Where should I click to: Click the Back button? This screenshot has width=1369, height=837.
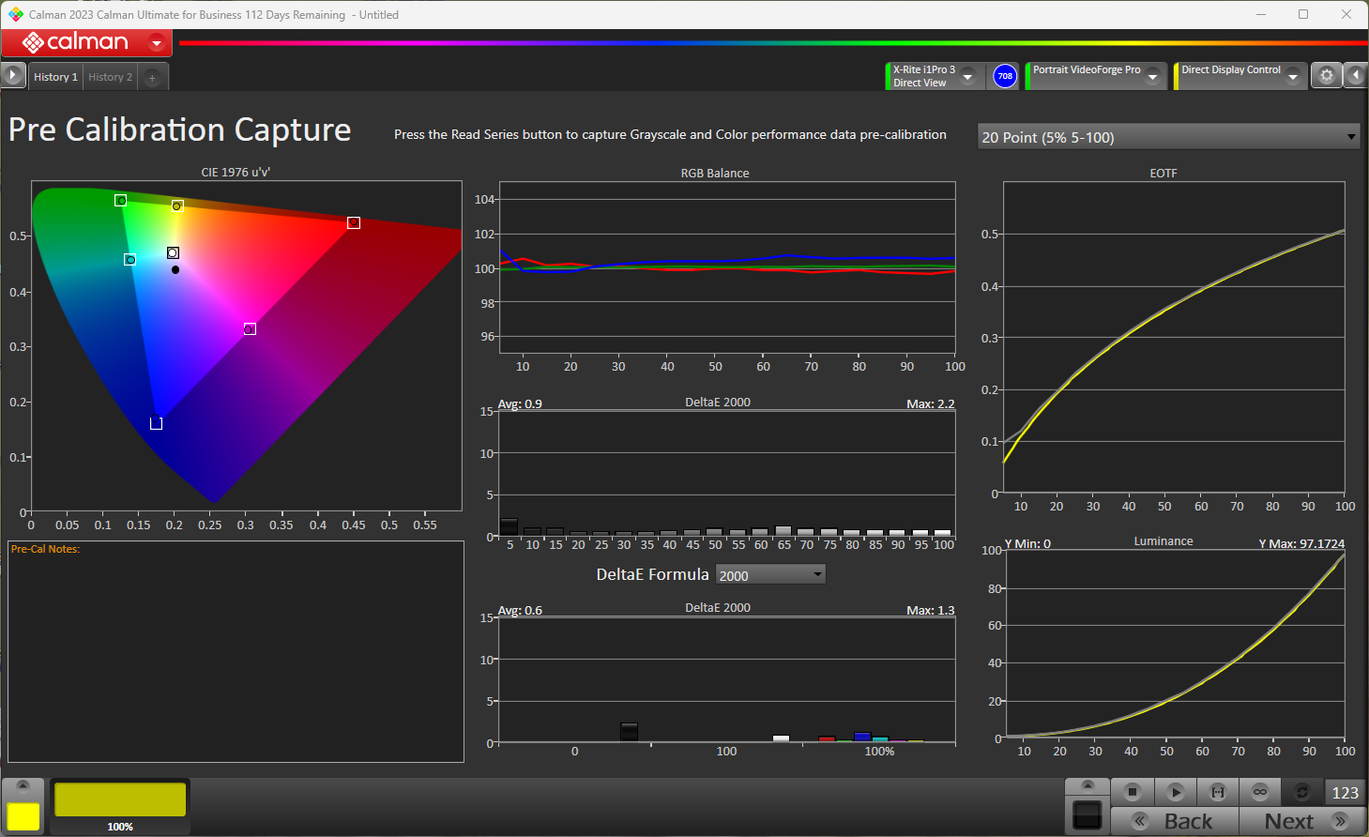click(1176, 821)
